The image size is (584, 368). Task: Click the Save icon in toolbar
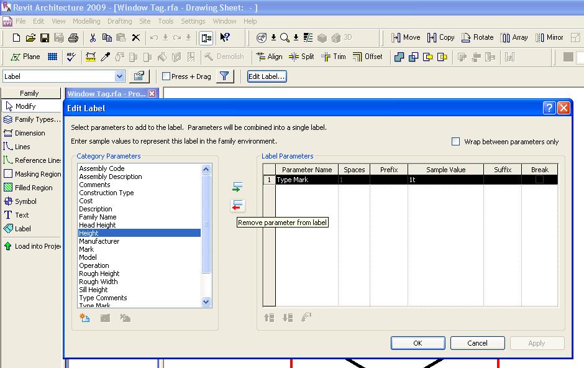point(45,38)
